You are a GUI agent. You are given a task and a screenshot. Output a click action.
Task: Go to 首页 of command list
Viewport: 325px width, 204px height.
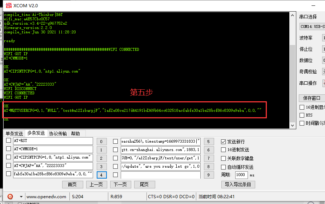click(73, 184)
